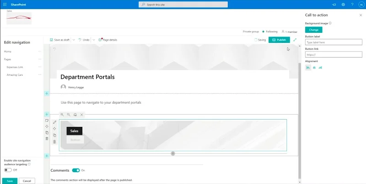Click the reset image focal point icon
The height and width of the screenshot is (184, 366).
(x=75, y=115)
